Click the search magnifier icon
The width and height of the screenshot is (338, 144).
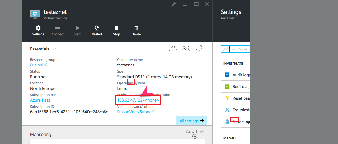225,49
